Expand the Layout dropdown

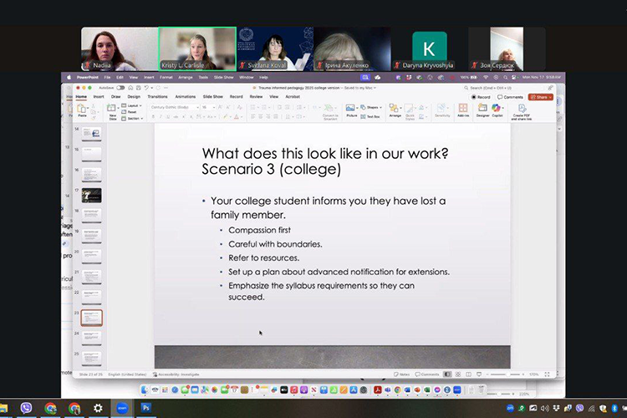pos(133,106)
